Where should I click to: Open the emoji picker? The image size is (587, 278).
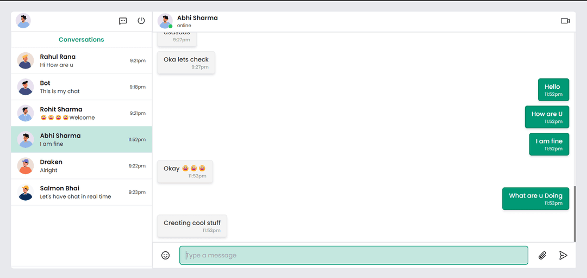point(166,255)
